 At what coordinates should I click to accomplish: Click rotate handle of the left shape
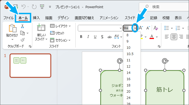[x=120, y=61]
